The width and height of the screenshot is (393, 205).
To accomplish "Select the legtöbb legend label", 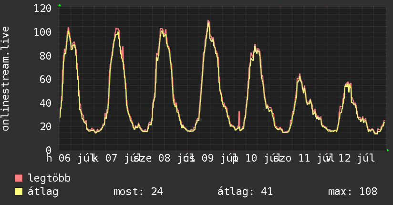I will tap(49, 178).
